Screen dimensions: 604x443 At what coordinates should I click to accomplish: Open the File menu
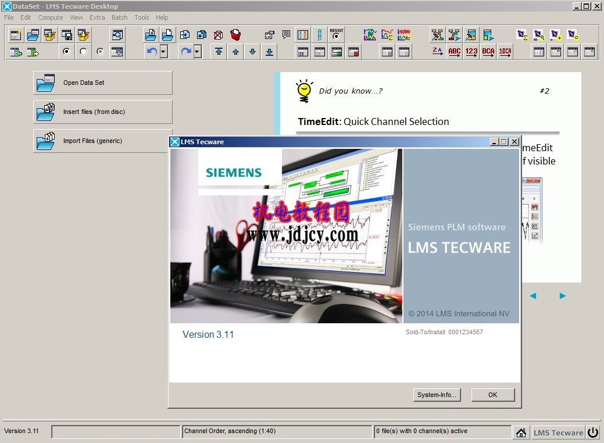pos(9,17)
